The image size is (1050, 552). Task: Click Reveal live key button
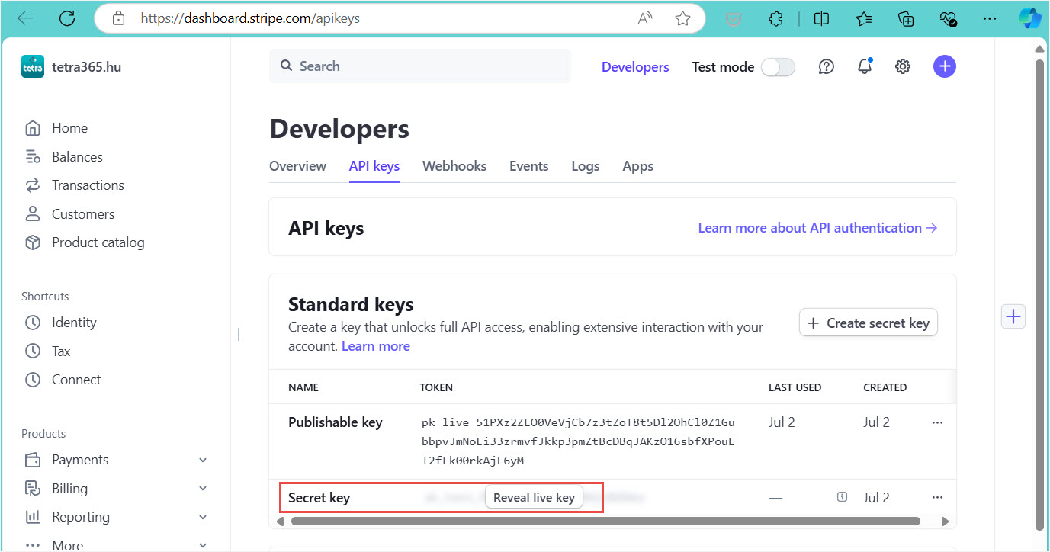coord(534,497)
